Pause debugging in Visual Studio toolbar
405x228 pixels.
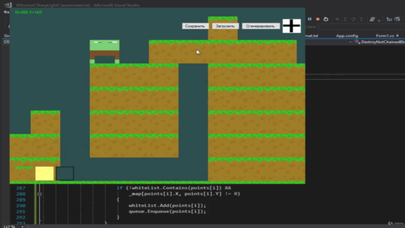tap(309, 19)
